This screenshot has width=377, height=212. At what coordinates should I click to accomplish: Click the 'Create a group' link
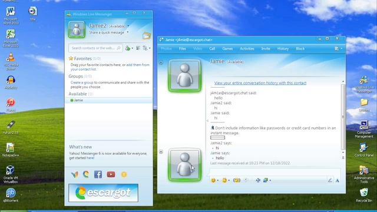[82, 82]
